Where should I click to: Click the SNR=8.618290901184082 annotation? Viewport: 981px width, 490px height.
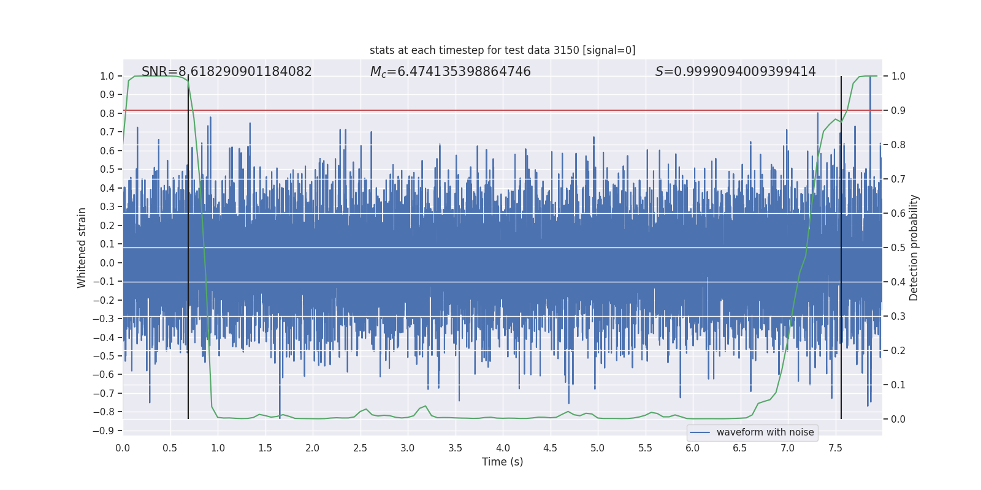227,72
